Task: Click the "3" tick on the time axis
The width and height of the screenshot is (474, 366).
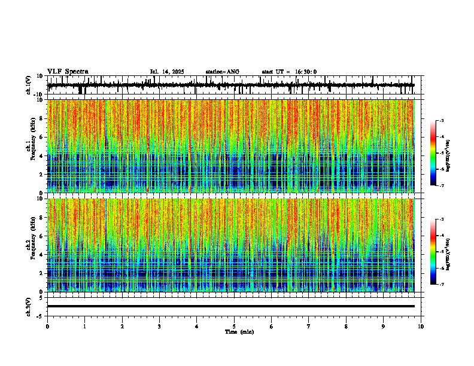Action: coord(159,327)
